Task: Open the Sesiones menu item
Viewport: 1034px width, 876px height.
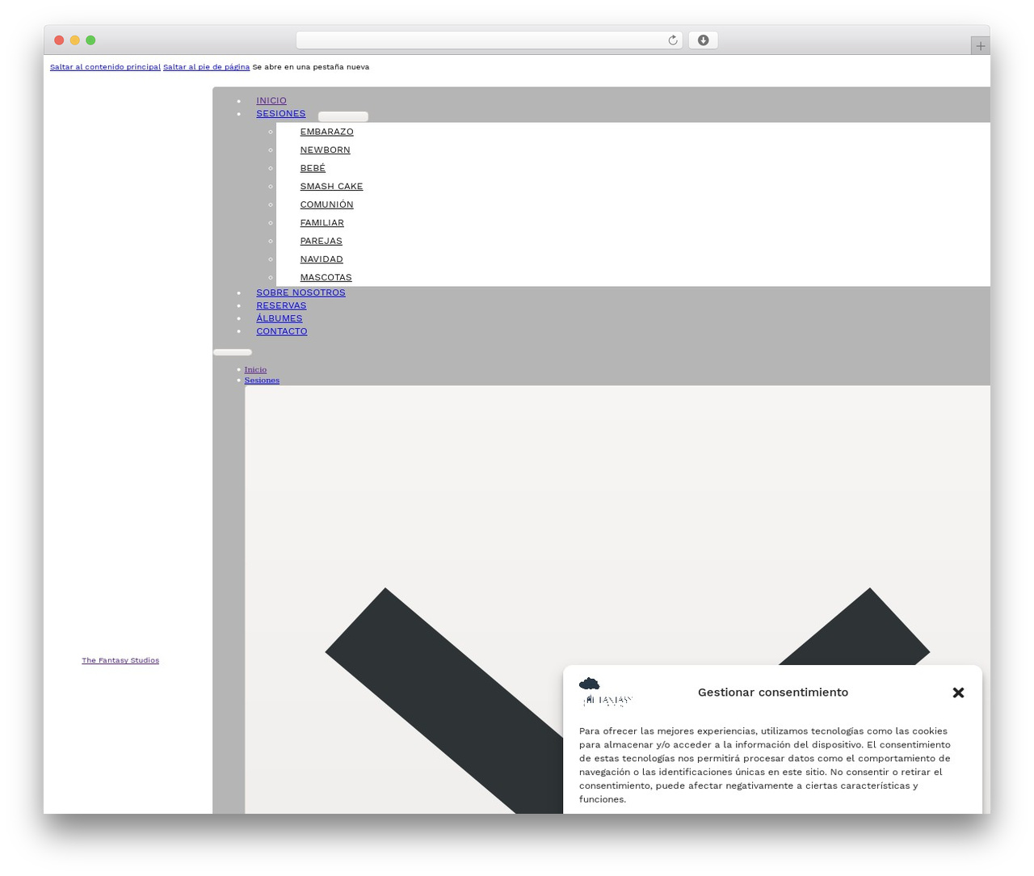Action: tap(280, 113)
